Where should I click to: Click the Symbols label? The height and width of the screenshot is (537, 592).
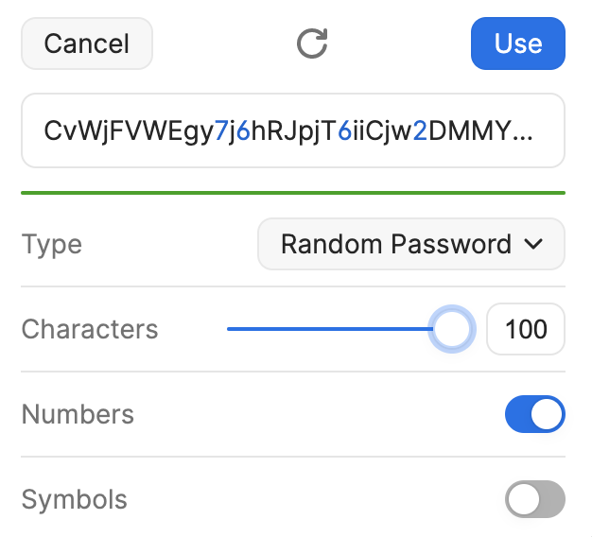pyautogui.click(x=74, y=499)
